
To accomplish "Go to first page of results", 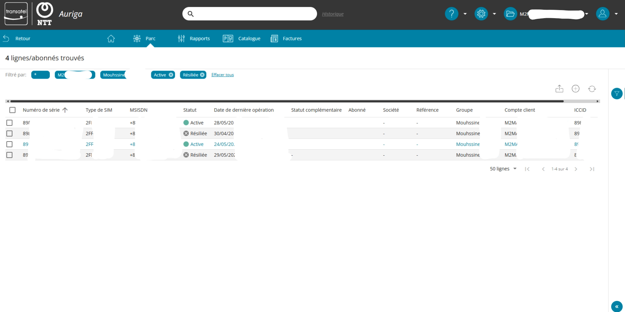I will 527,169.
